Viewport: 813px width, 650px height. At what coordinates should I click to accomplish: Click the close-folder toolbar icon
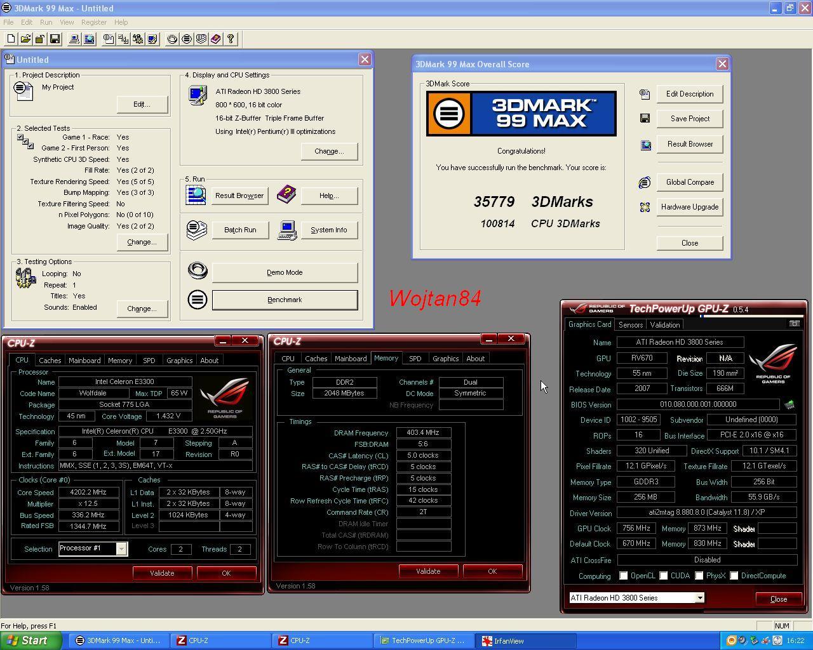(40, 39)
